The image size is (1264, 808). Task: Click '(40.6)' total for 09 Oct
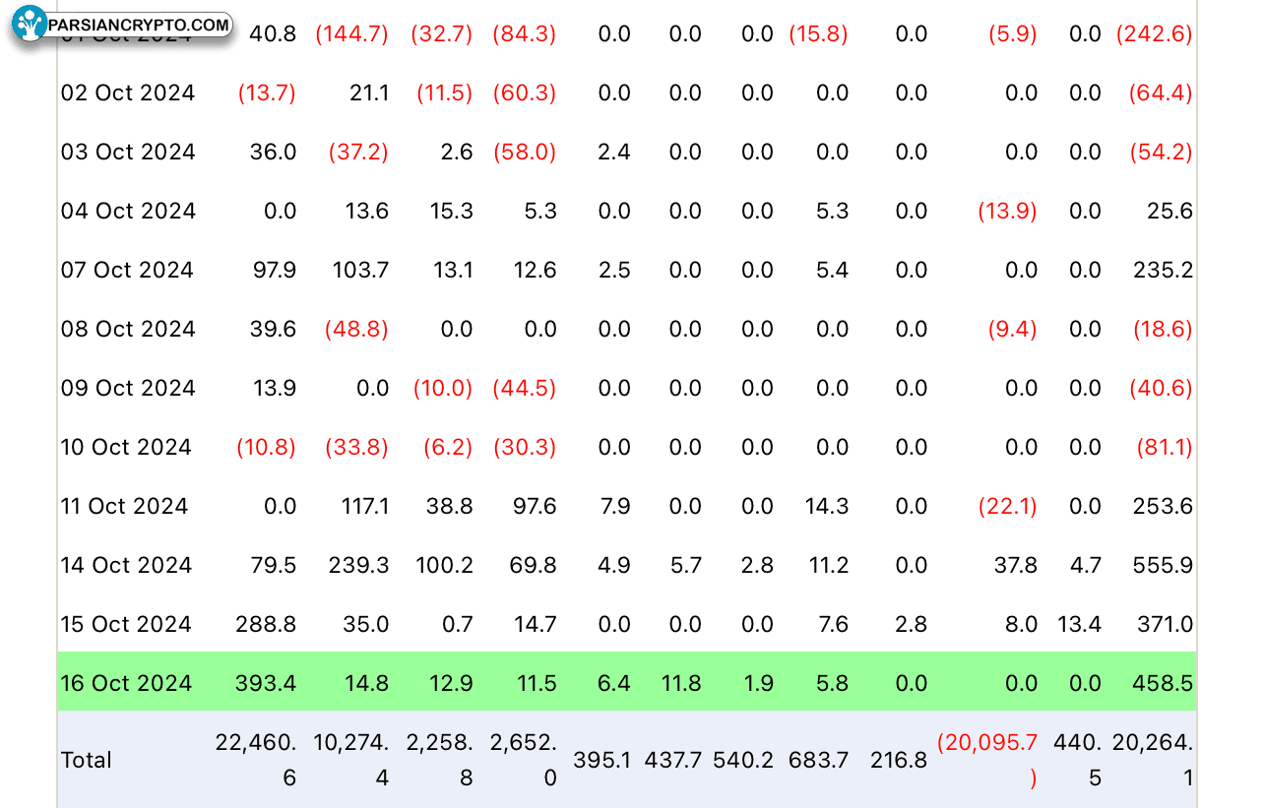(x=1162, y=388)
